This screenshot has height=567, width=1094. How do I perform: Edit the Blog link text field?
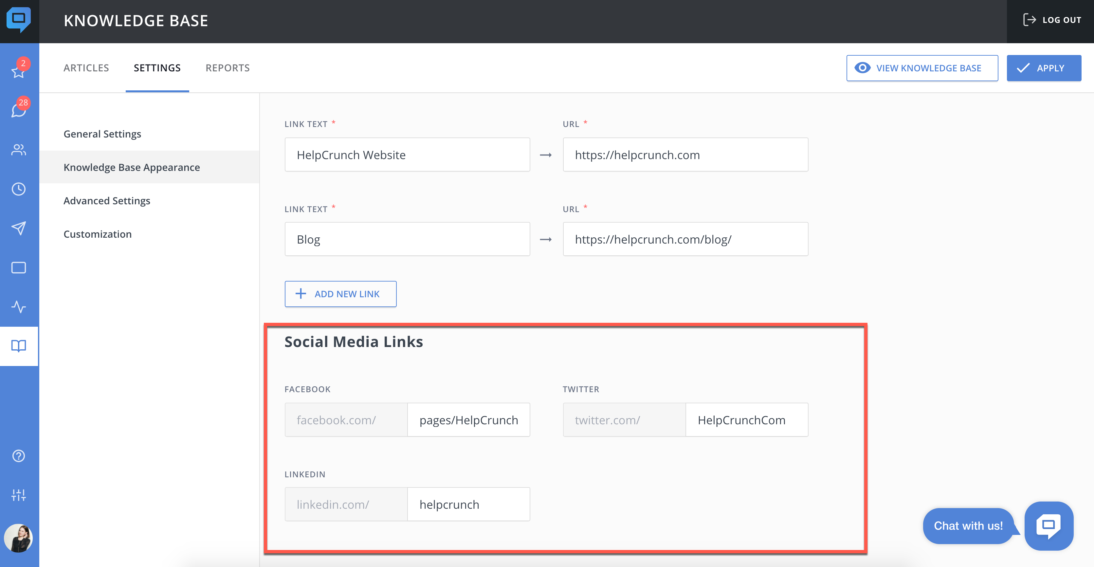407,239
